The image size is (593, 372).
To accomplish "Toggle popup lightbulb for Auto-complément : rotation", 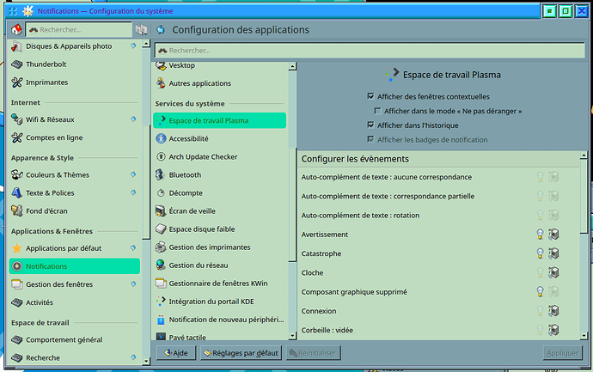I will pos(540,215).
